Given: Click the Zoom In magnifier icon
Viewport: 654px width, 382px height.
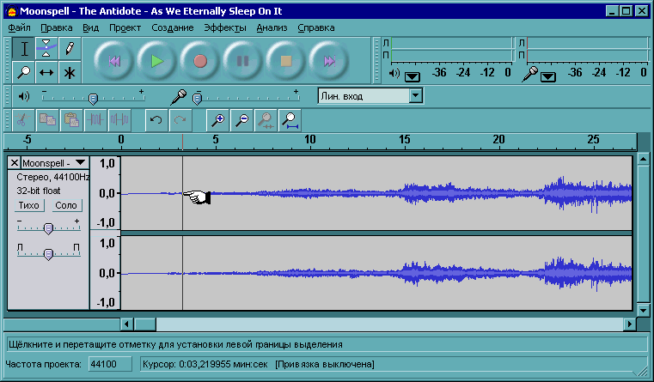Looking at the screenshot, I should (217, 120).
